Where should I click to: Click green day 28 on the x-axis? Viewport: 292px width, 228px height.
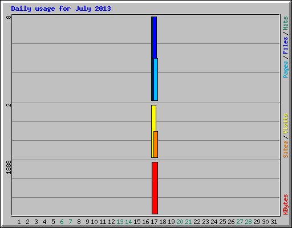[248, 222]
